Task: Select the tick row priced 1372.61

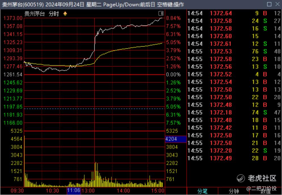Action: [234, 44]
